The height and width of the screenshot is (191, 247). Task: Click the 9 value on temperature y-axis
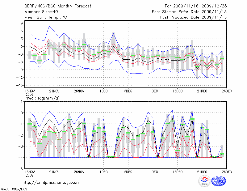23,23
